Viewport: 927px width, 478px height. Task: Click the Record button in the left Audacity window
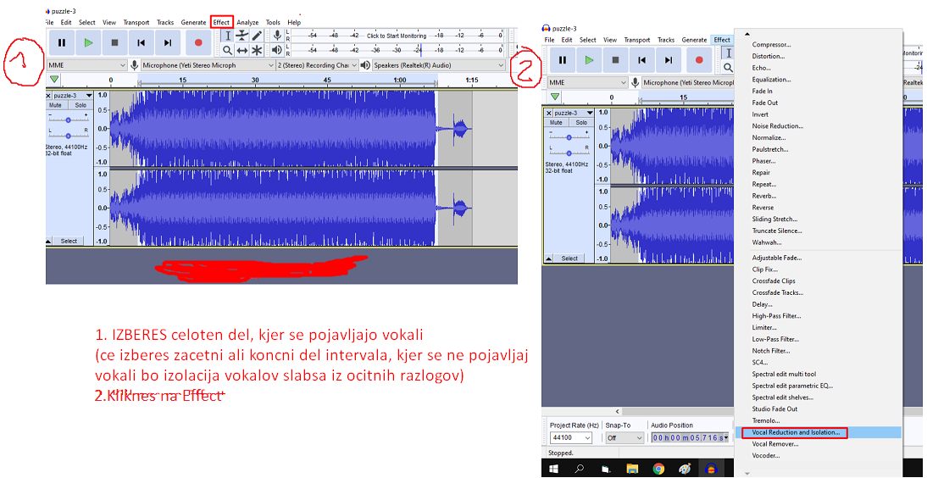(x=198, y=42)
